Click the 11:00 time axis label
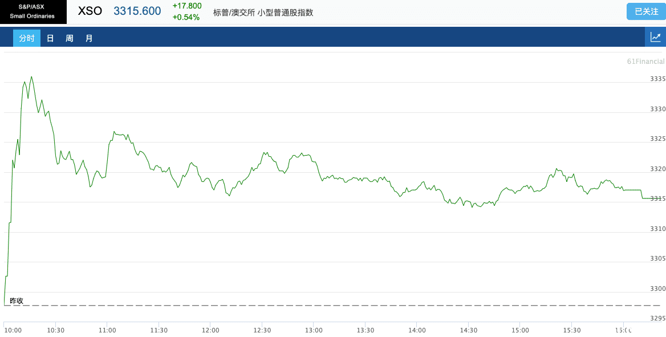666x337 pixels. coord(107,330)
